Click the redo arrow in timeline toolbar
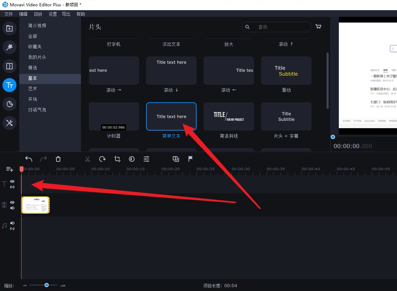Screen dimensions: 397x291 [x=43, y=159]
